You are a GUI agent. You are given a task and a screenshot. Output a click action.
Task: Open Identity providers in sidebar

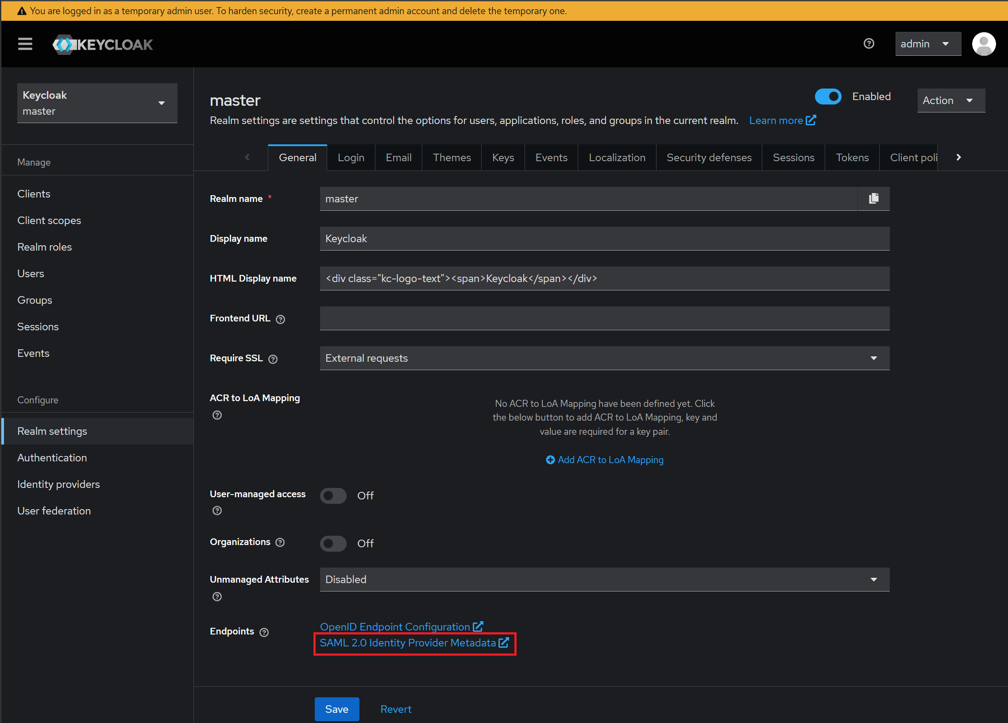pyautogui.click(x=58, y=484)
